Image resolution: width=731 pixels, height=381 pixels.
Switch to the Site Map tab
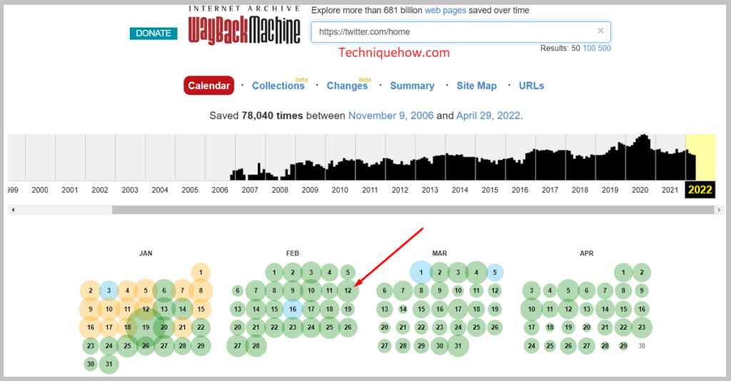476,86
